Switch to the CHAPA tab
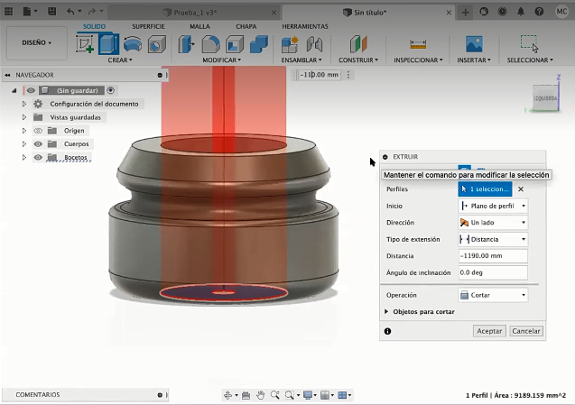The image size is (575, 405). [246, 26]
